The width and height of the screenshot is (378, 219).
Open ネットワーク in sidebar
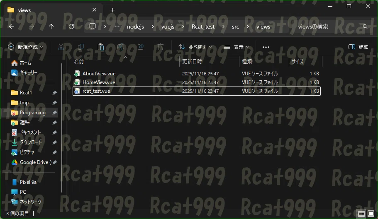pyautogui.click(x=27, y=202)
